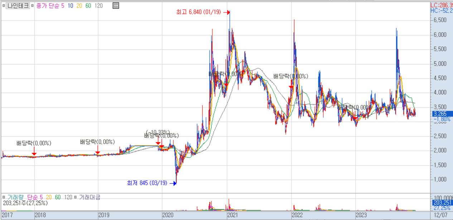
Task: Toggle the square marker before 거래대금
Action: tap(76, 197)
